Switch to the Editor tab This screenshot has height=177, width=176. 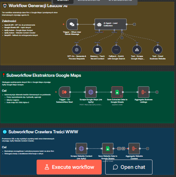coord(63,1)
